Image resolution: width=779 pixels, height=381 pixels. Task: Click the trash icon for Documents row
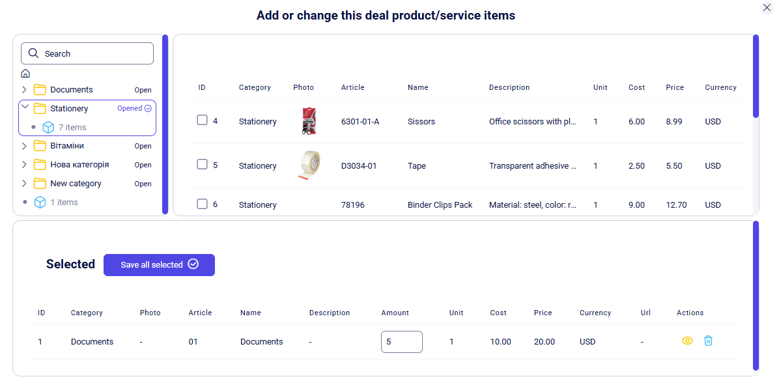[708, 341]
